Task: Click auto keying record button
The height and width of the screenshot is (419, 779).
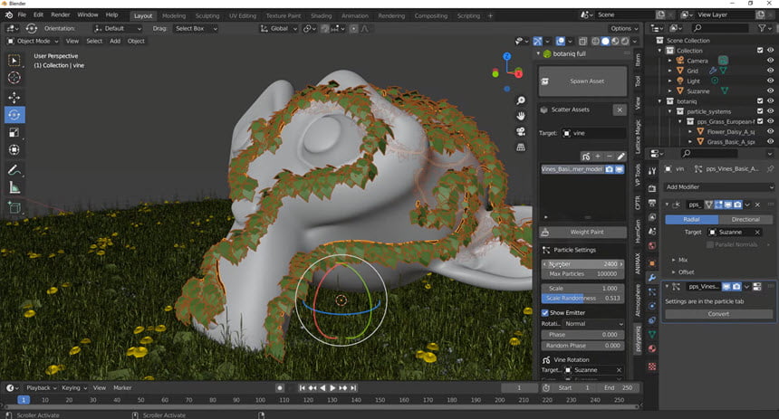Action: (x=280, y=387)
